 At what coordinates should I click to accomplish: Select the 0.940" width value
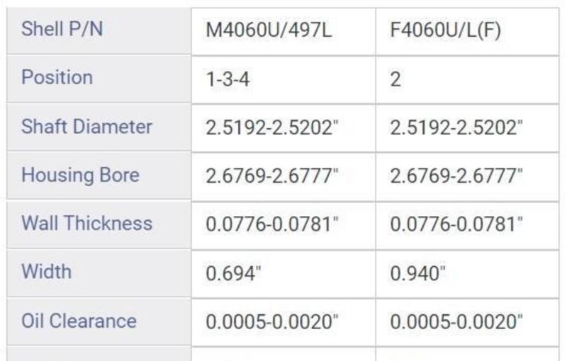pos(418,273)
